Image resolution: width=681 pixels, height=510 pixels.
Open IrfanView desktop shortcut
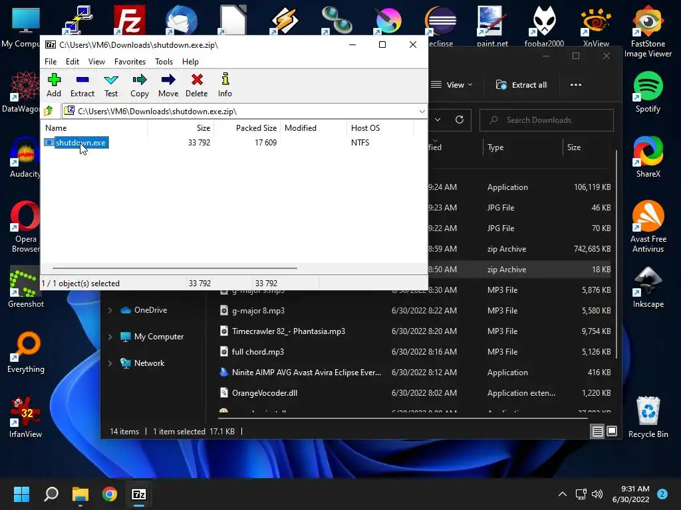(x=26, y=417)
